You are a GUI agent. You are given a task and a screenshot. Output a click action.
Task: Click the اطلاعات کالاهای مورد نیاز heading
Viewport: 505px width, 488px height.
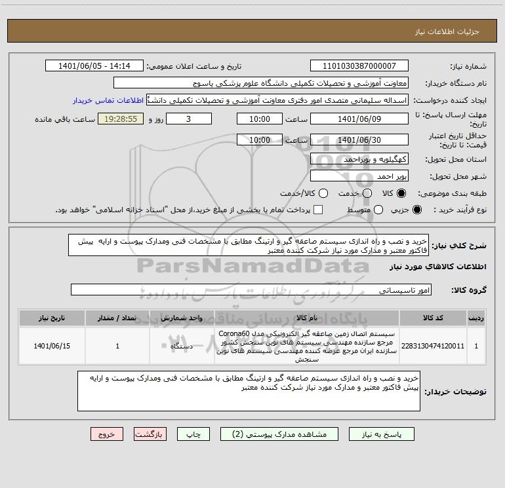click(438, 267)
